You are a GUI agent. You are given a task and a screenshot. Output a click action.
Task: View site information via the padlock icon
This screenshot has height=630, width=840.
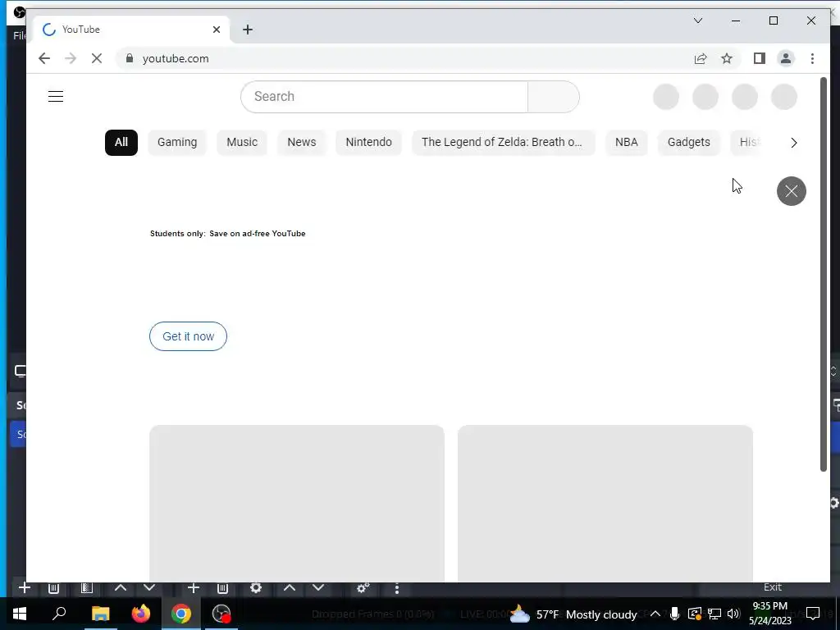(x=129, y=58)
